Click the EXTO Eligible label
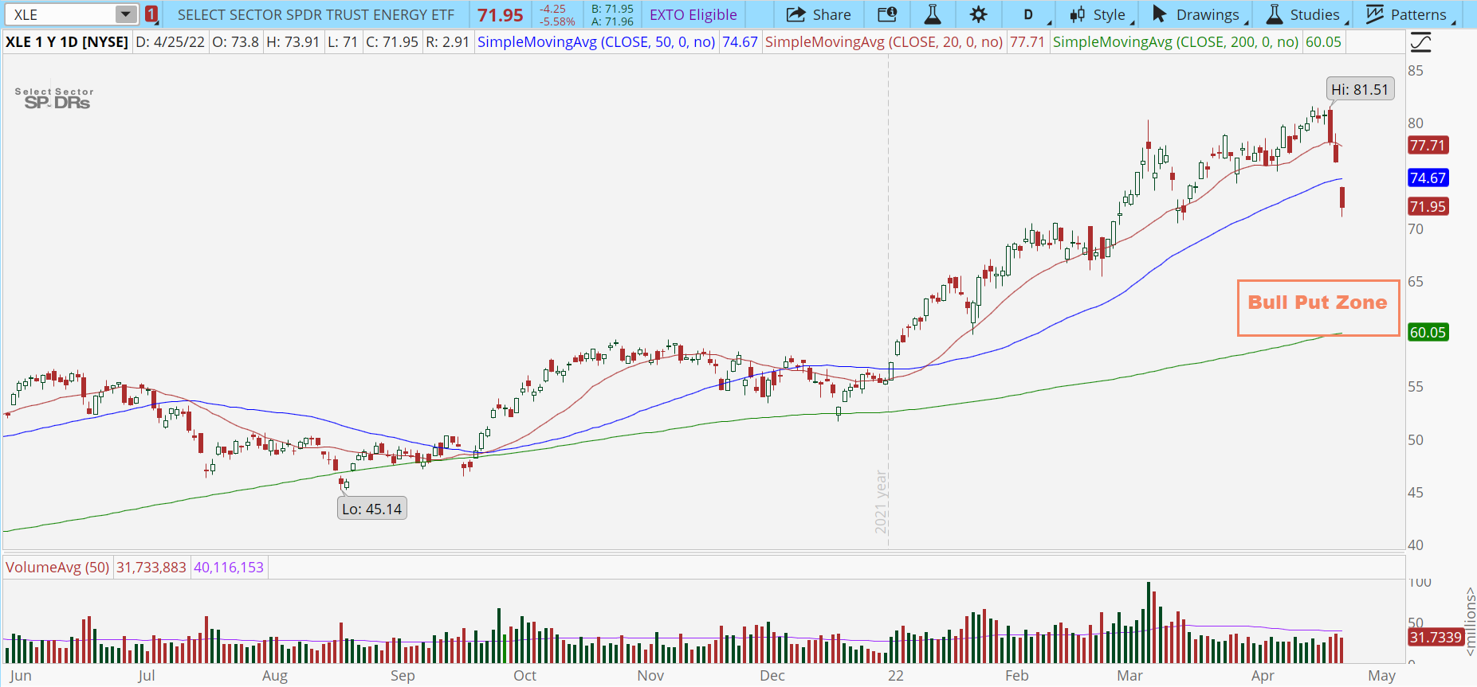 [693, 14]
